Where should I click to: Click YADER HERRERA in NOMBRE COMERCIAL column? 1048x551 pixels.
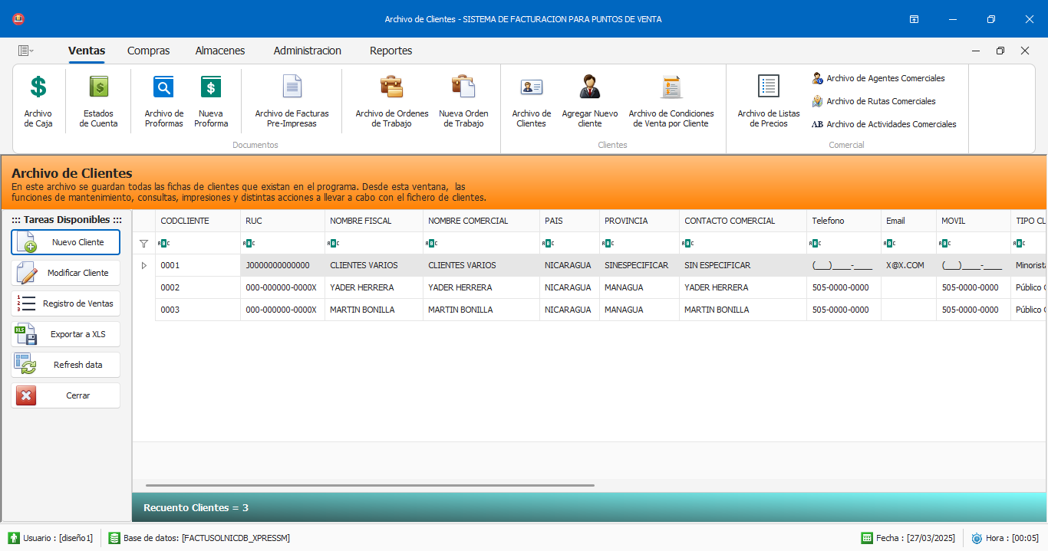(x=481, y=287)
